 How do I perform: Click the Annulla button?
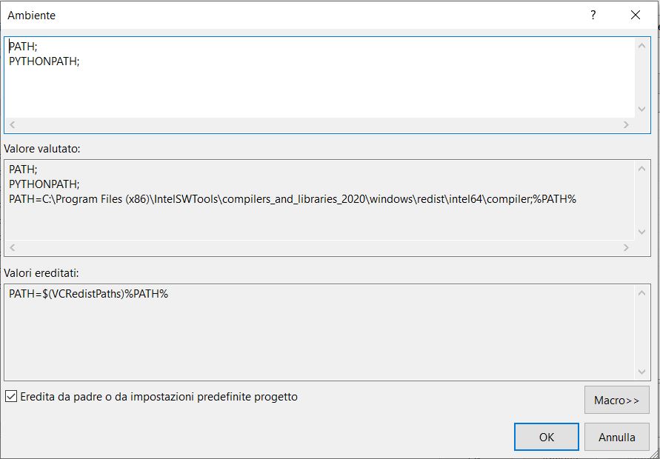(617, 437)
